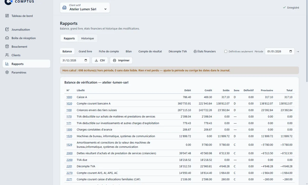This screenshot has height=185, width=308.
Task: Switch to the Bilan report
Action: coord(129,52)
